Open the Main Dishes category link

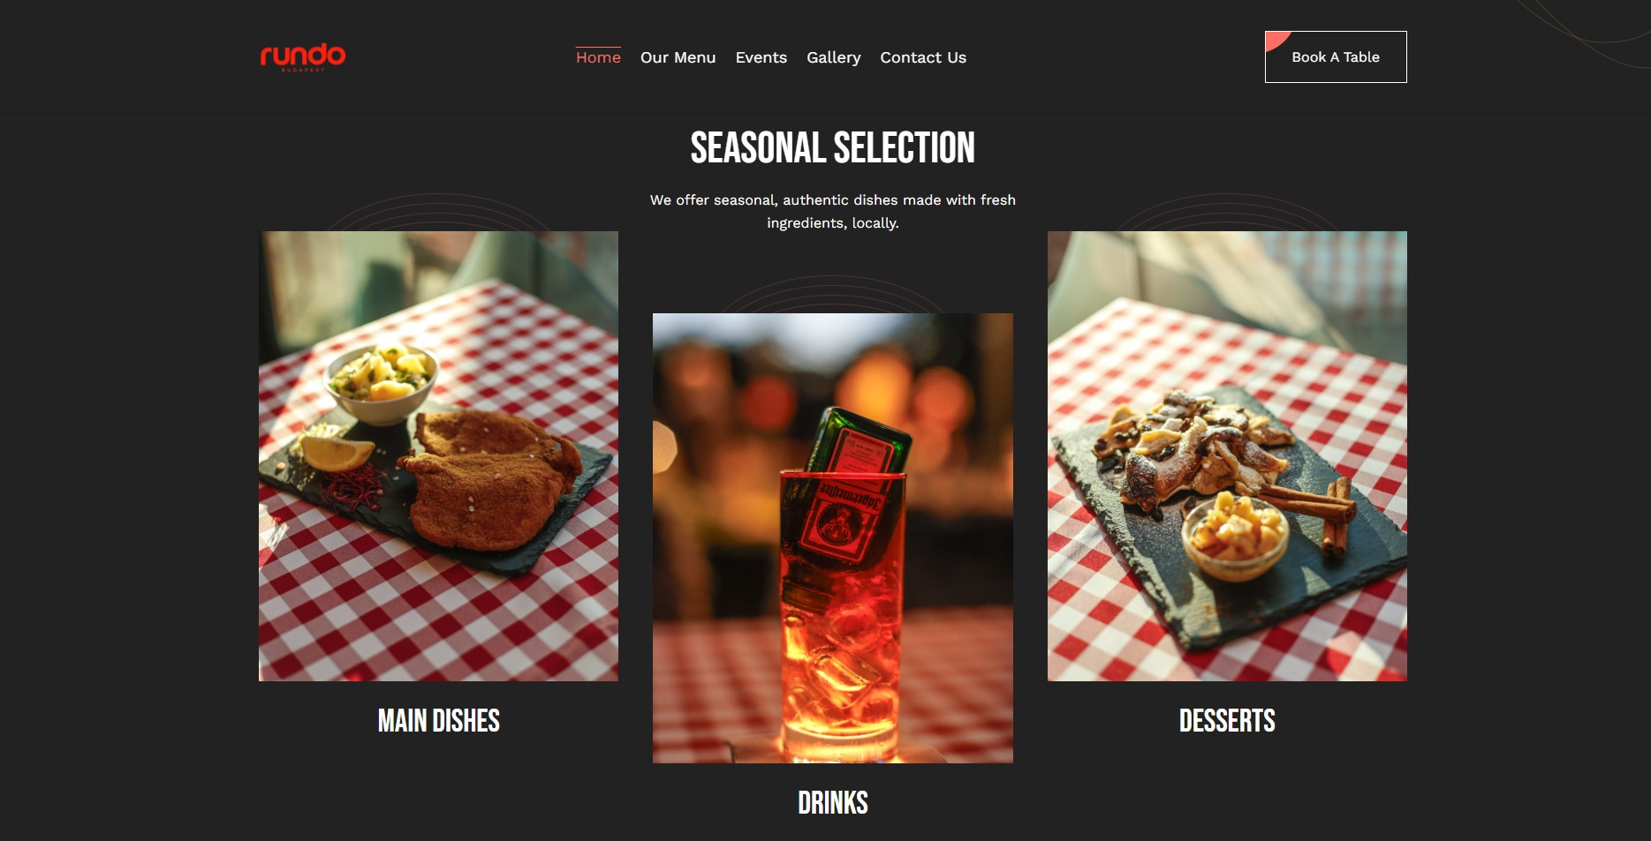[x=438, y=721]
